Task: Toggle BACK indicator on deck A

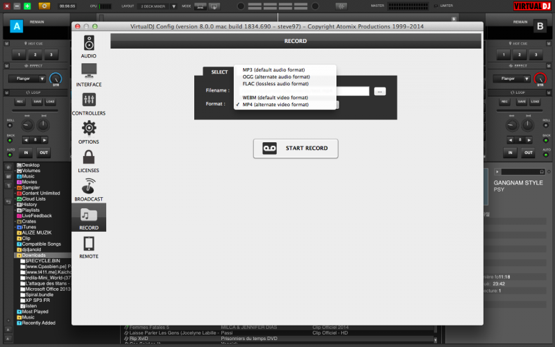Action: (10, 140)
